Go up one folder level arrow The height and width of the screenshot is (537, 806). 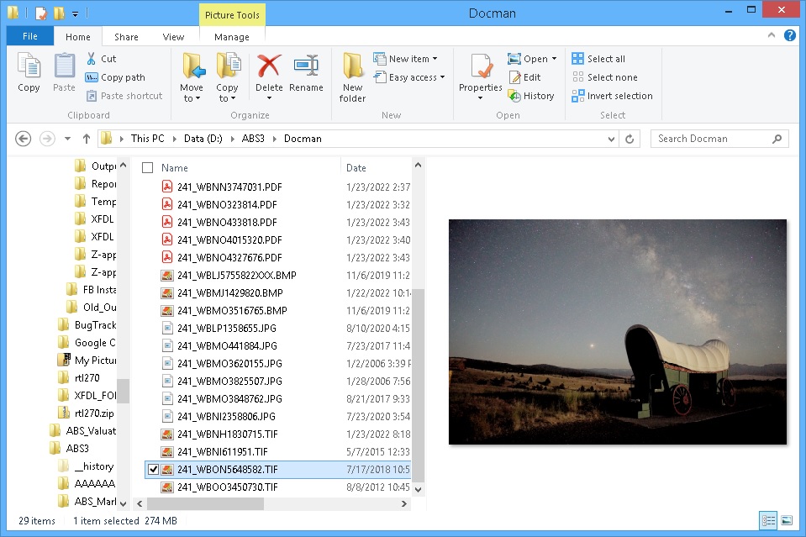(87, 139)
